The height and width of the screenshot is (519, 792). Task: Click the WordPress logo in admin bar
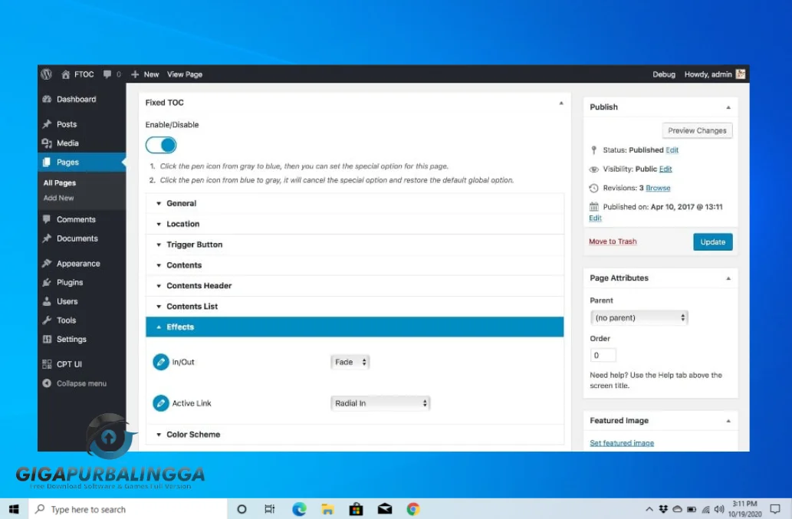click(47, 74)
